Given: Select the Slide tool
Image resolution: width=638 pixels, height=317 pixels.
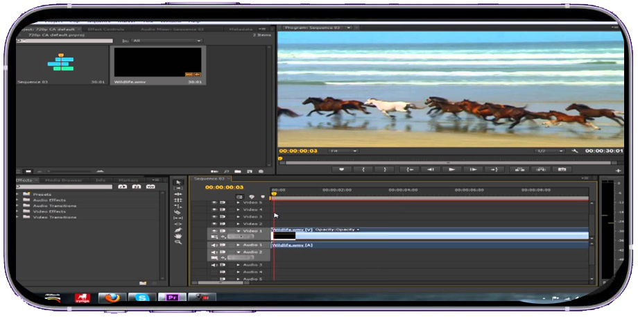Looking at the screenshot, I should [x=178, y=224].
